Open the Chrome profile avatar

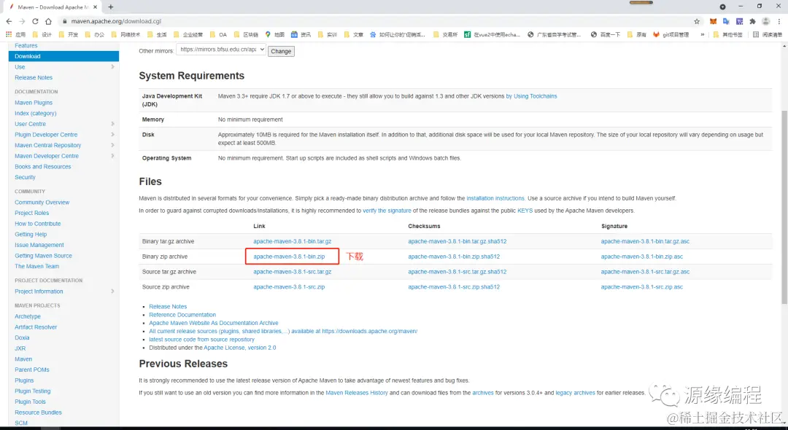coord(766,22)
